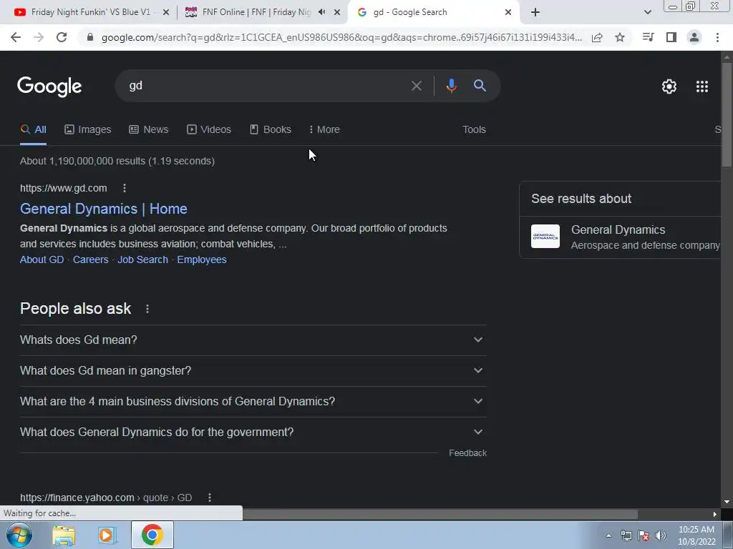Open the media control icon in toolbar

click(x=649, y=37)
